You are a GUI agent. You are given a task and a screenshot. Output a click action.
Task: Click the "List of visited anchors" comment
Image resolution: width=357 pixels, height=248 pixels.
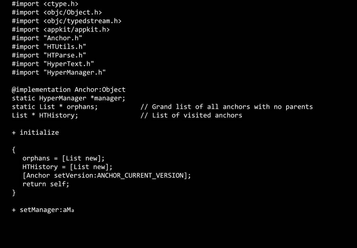(x=191, y=115)
